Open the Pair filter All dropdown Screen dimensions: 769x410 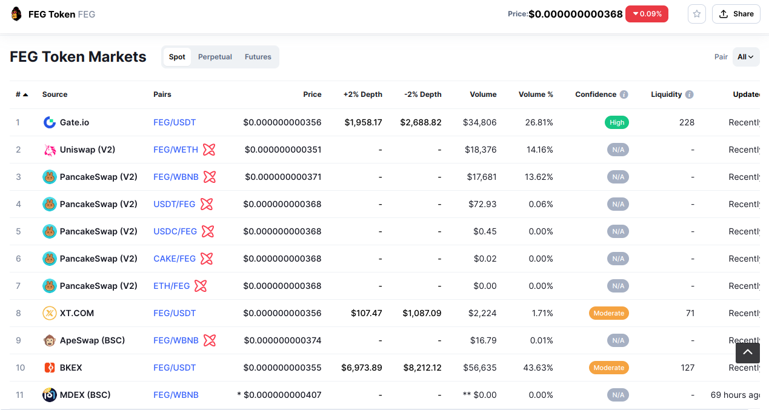pos(746,57)
